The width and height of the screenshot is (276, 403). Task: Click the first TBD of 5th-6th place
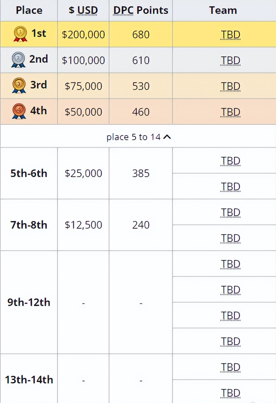(x=230, y=161)
